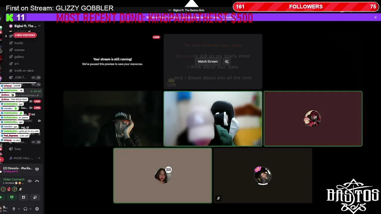Expand the Bigboi server name dropdown
The image size is (381, 214).
point(39,26)
